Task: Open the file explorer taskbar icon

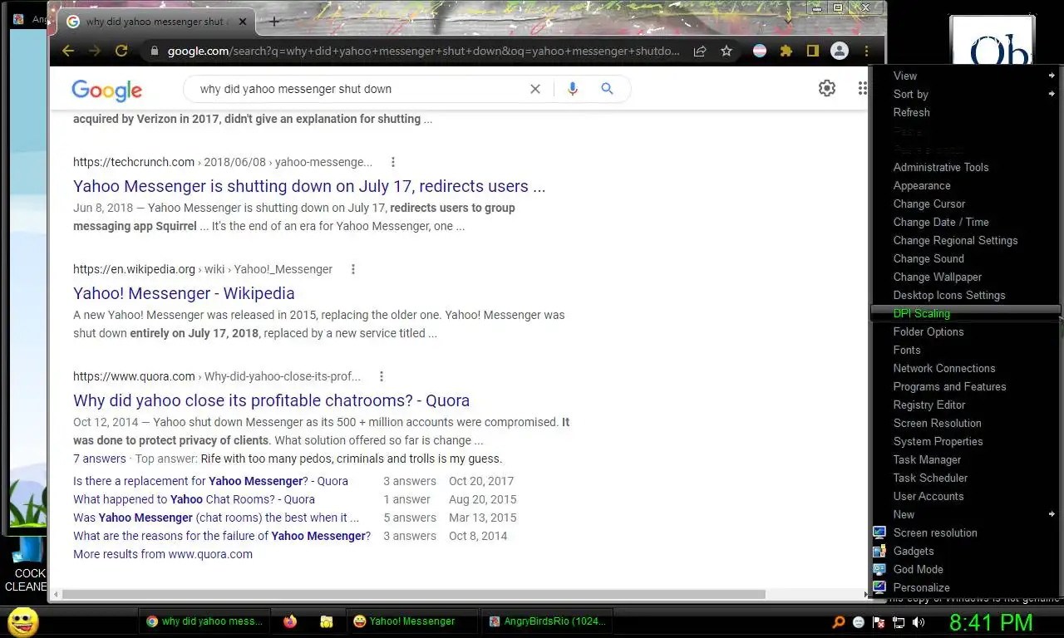Action: click(327, 621)
